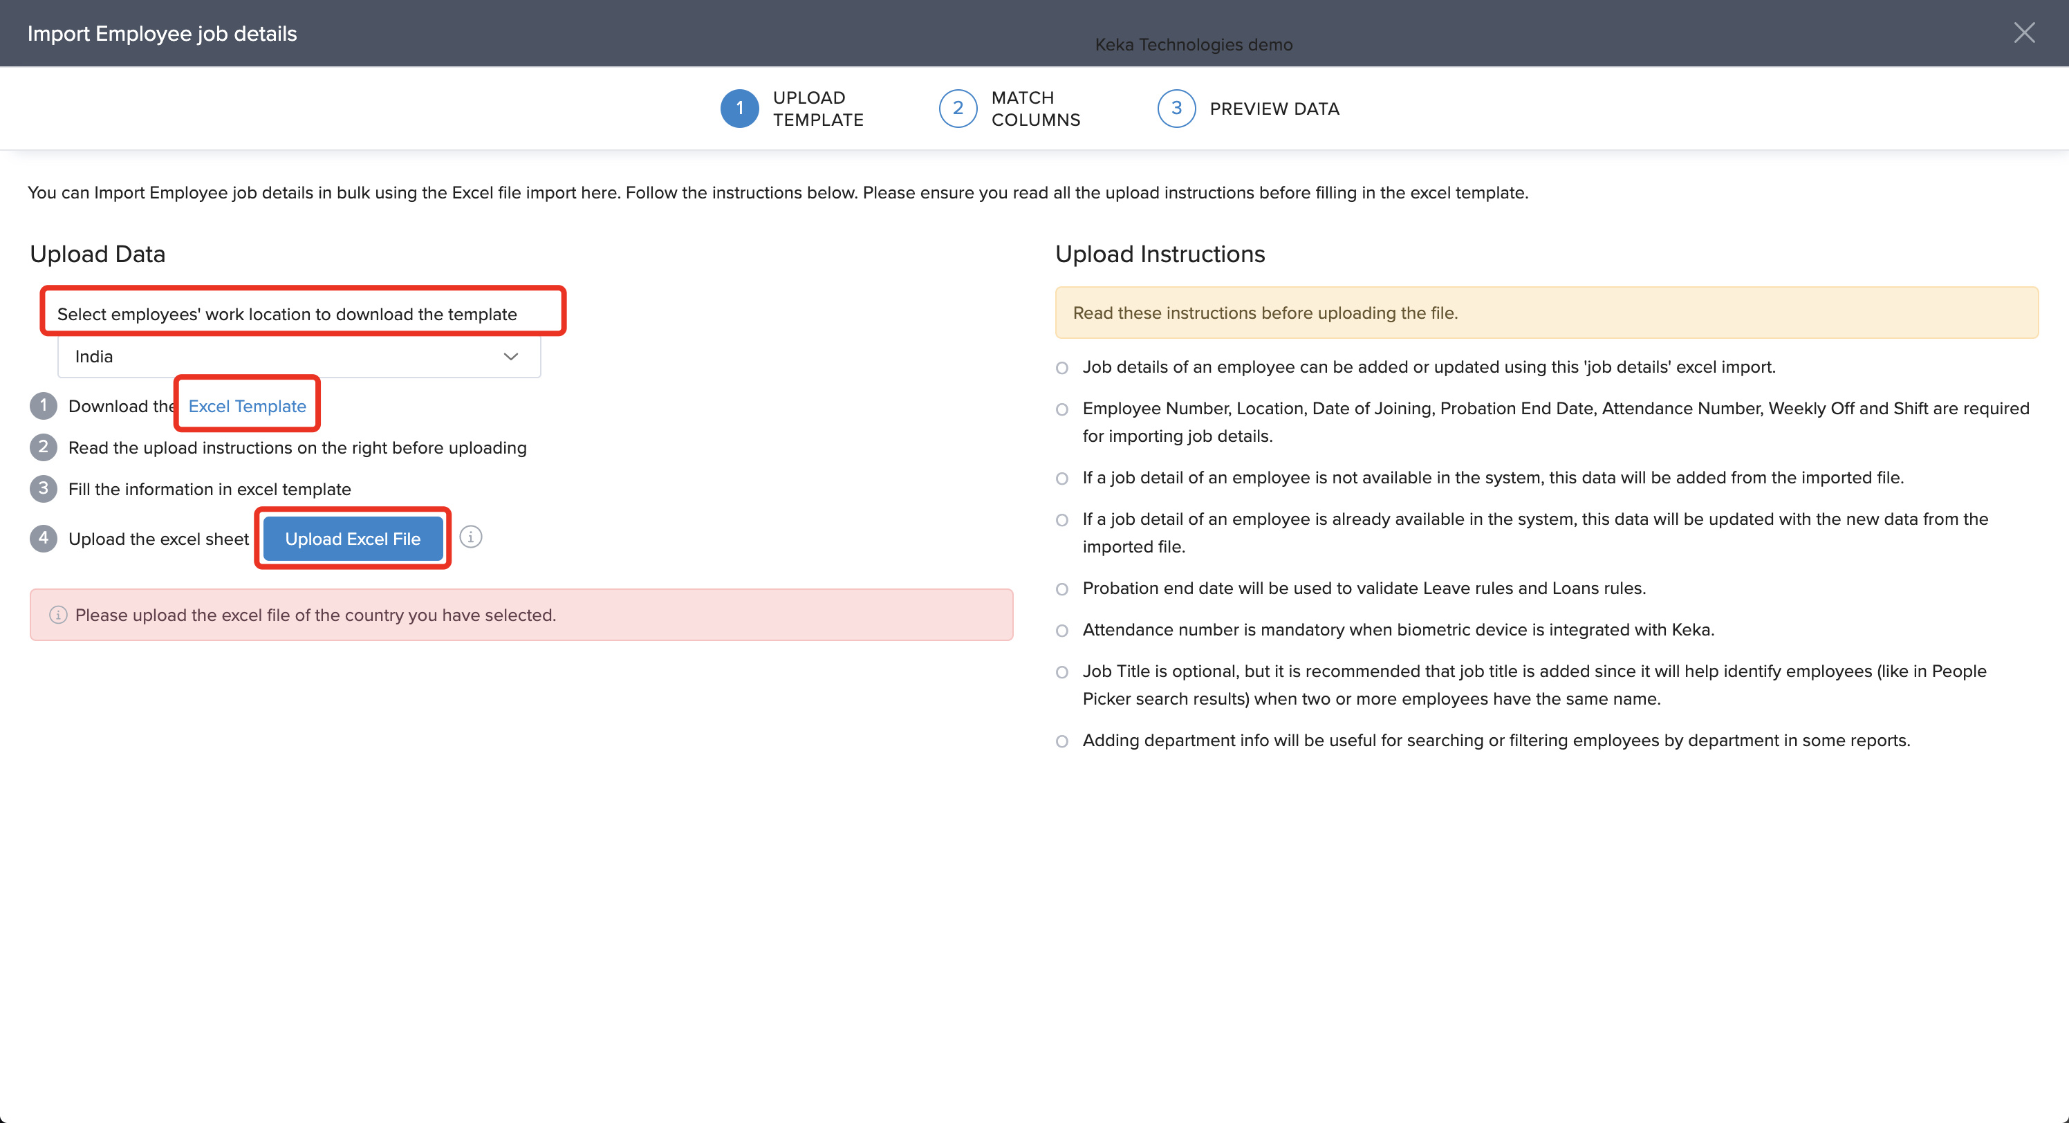Click the info icon in pink warning banner
Screen dimensions: 2069x1123
tap(58, 615)
